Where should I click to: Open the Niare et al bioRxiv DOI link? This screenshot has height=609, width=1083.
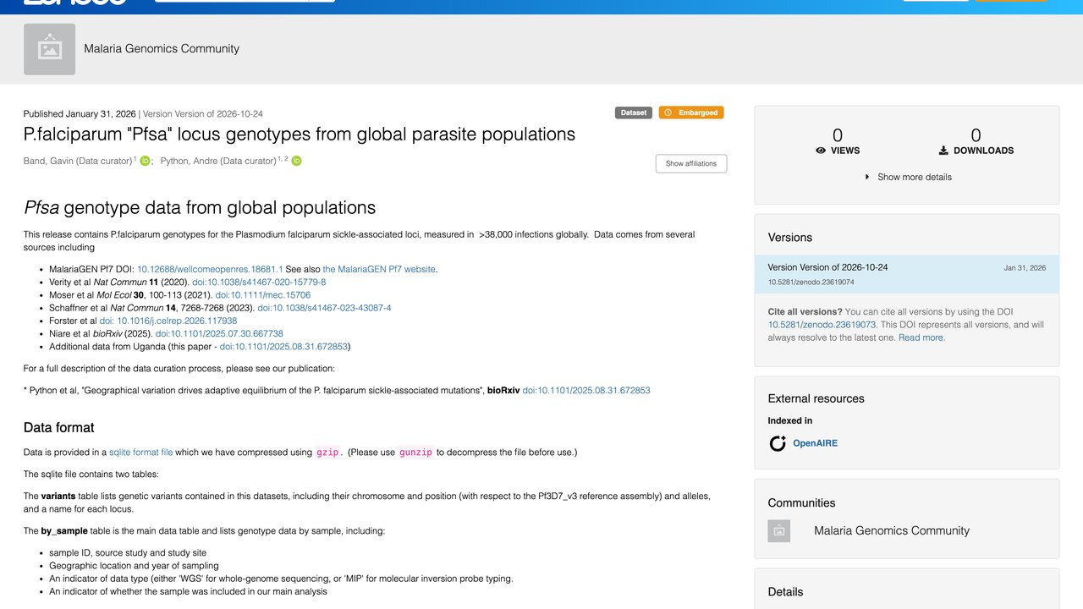click(219, 334)
